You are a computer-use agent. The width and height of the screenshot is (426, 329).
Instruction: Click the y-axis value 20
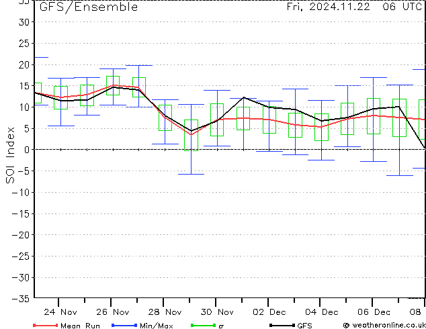point(24,64)
